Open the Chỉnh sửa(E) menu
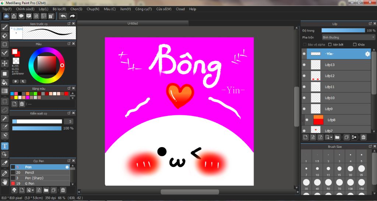377x201 pixels. [25, 9]
